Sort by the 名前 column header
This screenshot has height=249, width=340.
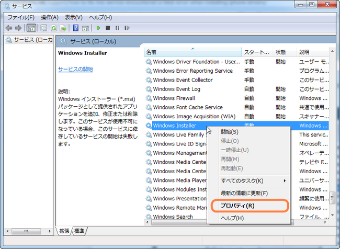192,52
